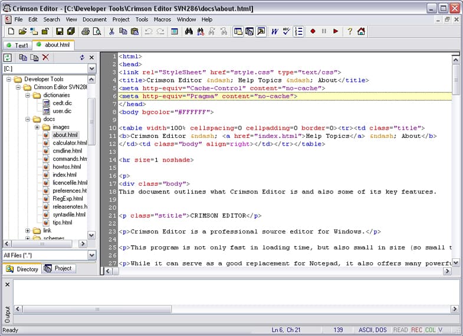463x336 pixels.
Task: Switch to the Text1 tab
Action: coord(18,45)
